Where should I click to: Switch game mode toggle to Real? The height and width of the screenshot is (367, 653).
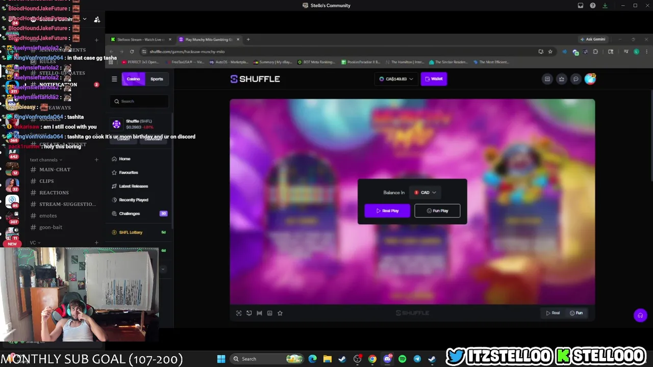pyautogui.click(x=553, y=313)
